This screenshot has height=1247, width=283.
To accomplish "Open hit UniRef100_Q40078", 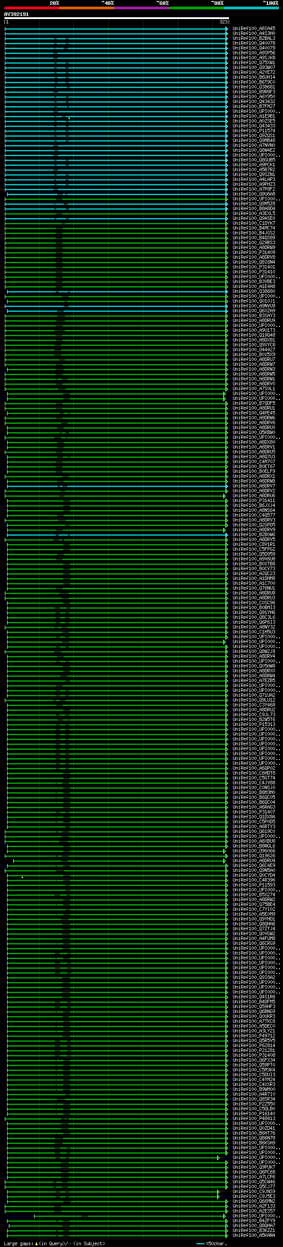I will (x=253, y=43).
